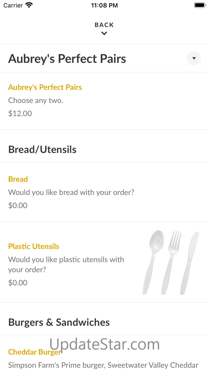The width and height of the screenshot is (209, 372).
Task: Click "Would you like bread" description text
Action: [x=71, y=192]
